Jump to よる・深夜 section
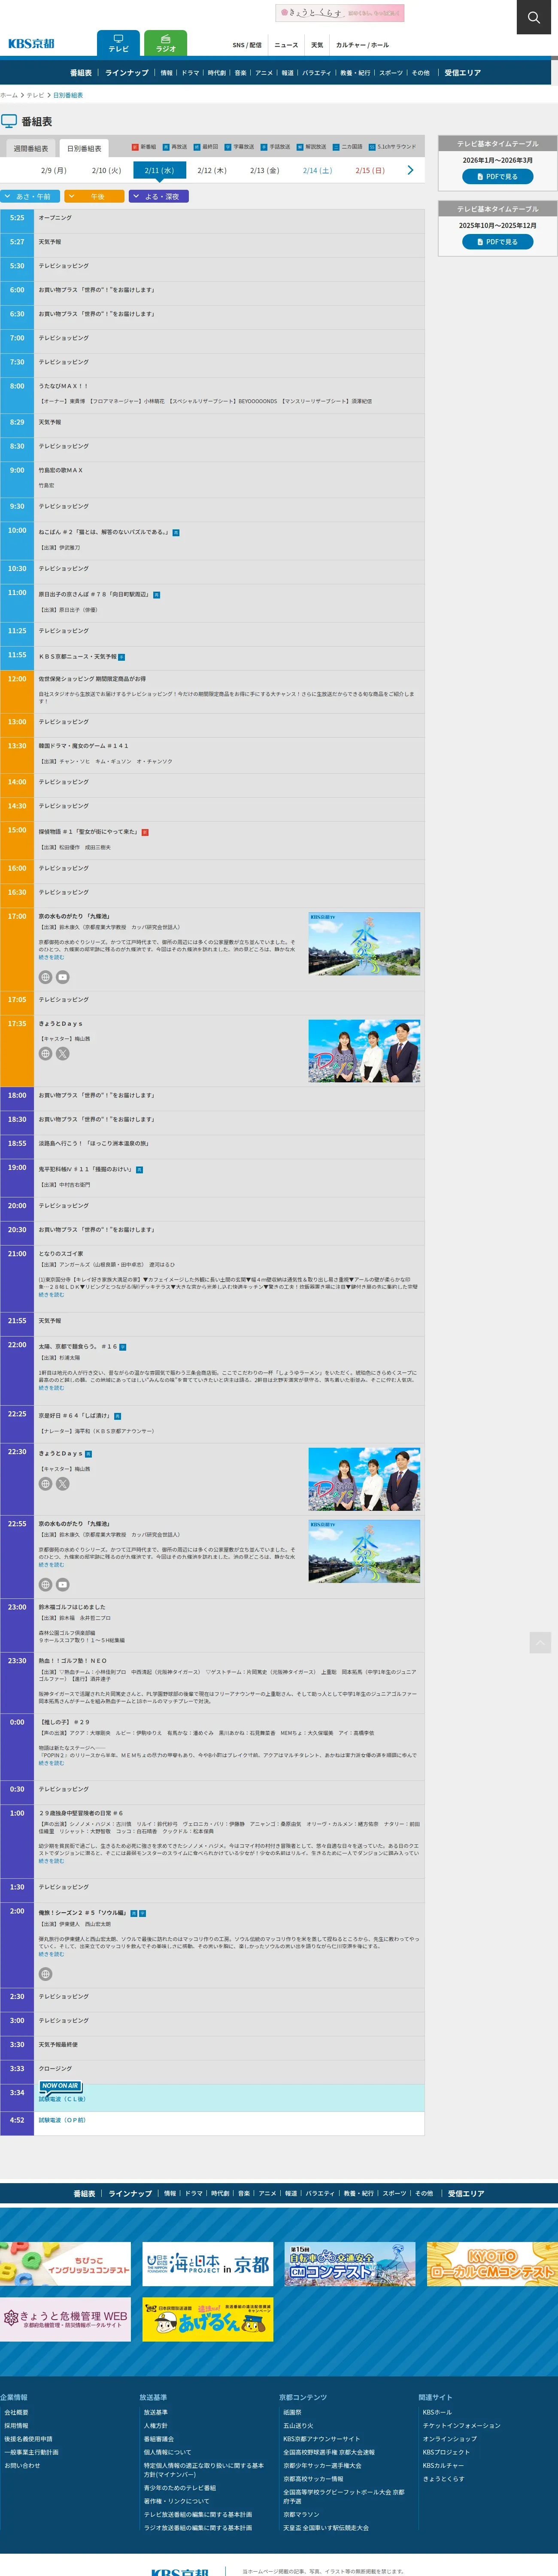 [159, 197]
